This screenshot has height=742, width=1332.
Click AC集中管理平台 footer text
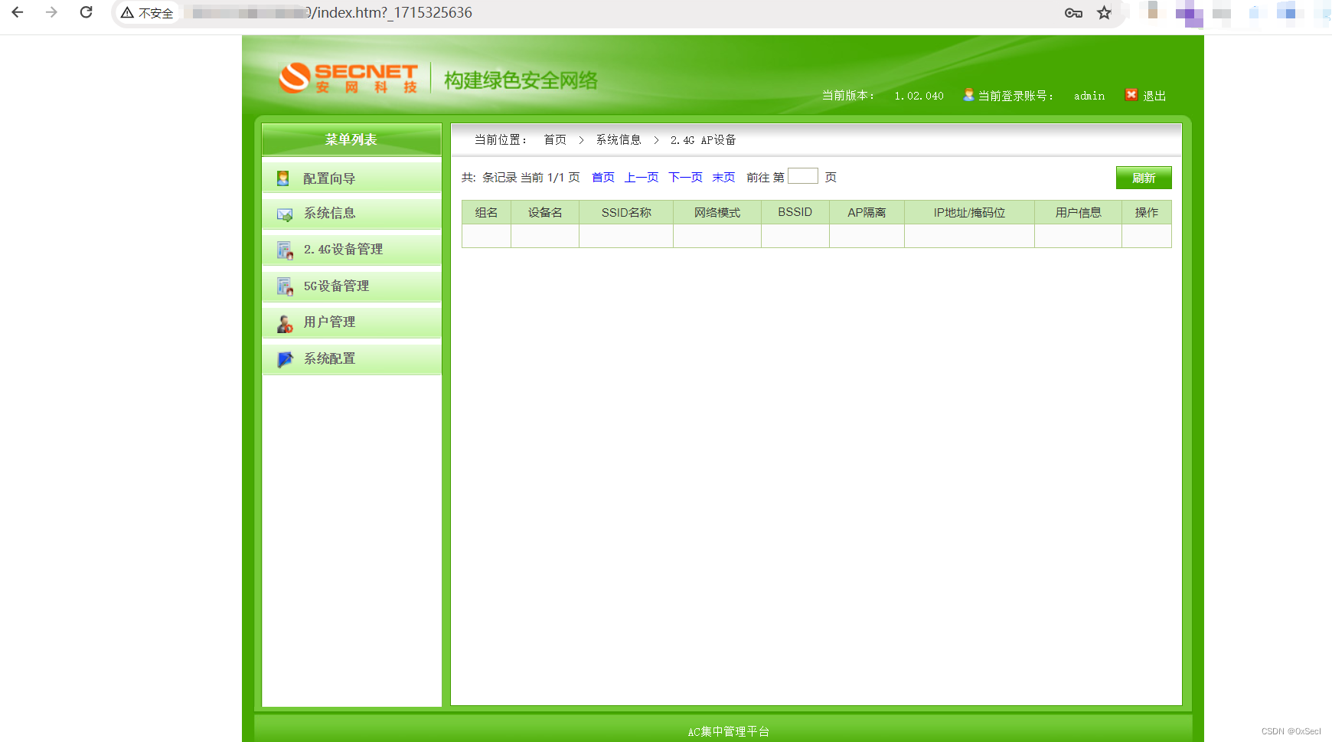pyautogui.click(x=729, y=732)
